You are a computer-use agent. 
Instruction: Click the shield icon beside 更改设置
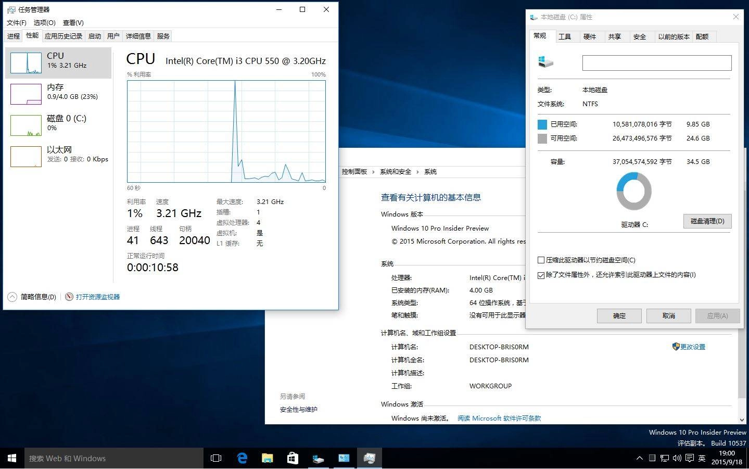click(x=676, y=347)
